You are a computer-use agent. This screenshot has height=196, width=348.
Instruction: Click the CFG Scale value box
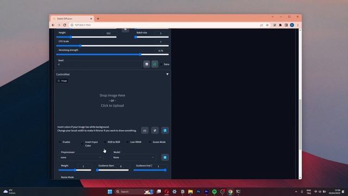[161, 42]
